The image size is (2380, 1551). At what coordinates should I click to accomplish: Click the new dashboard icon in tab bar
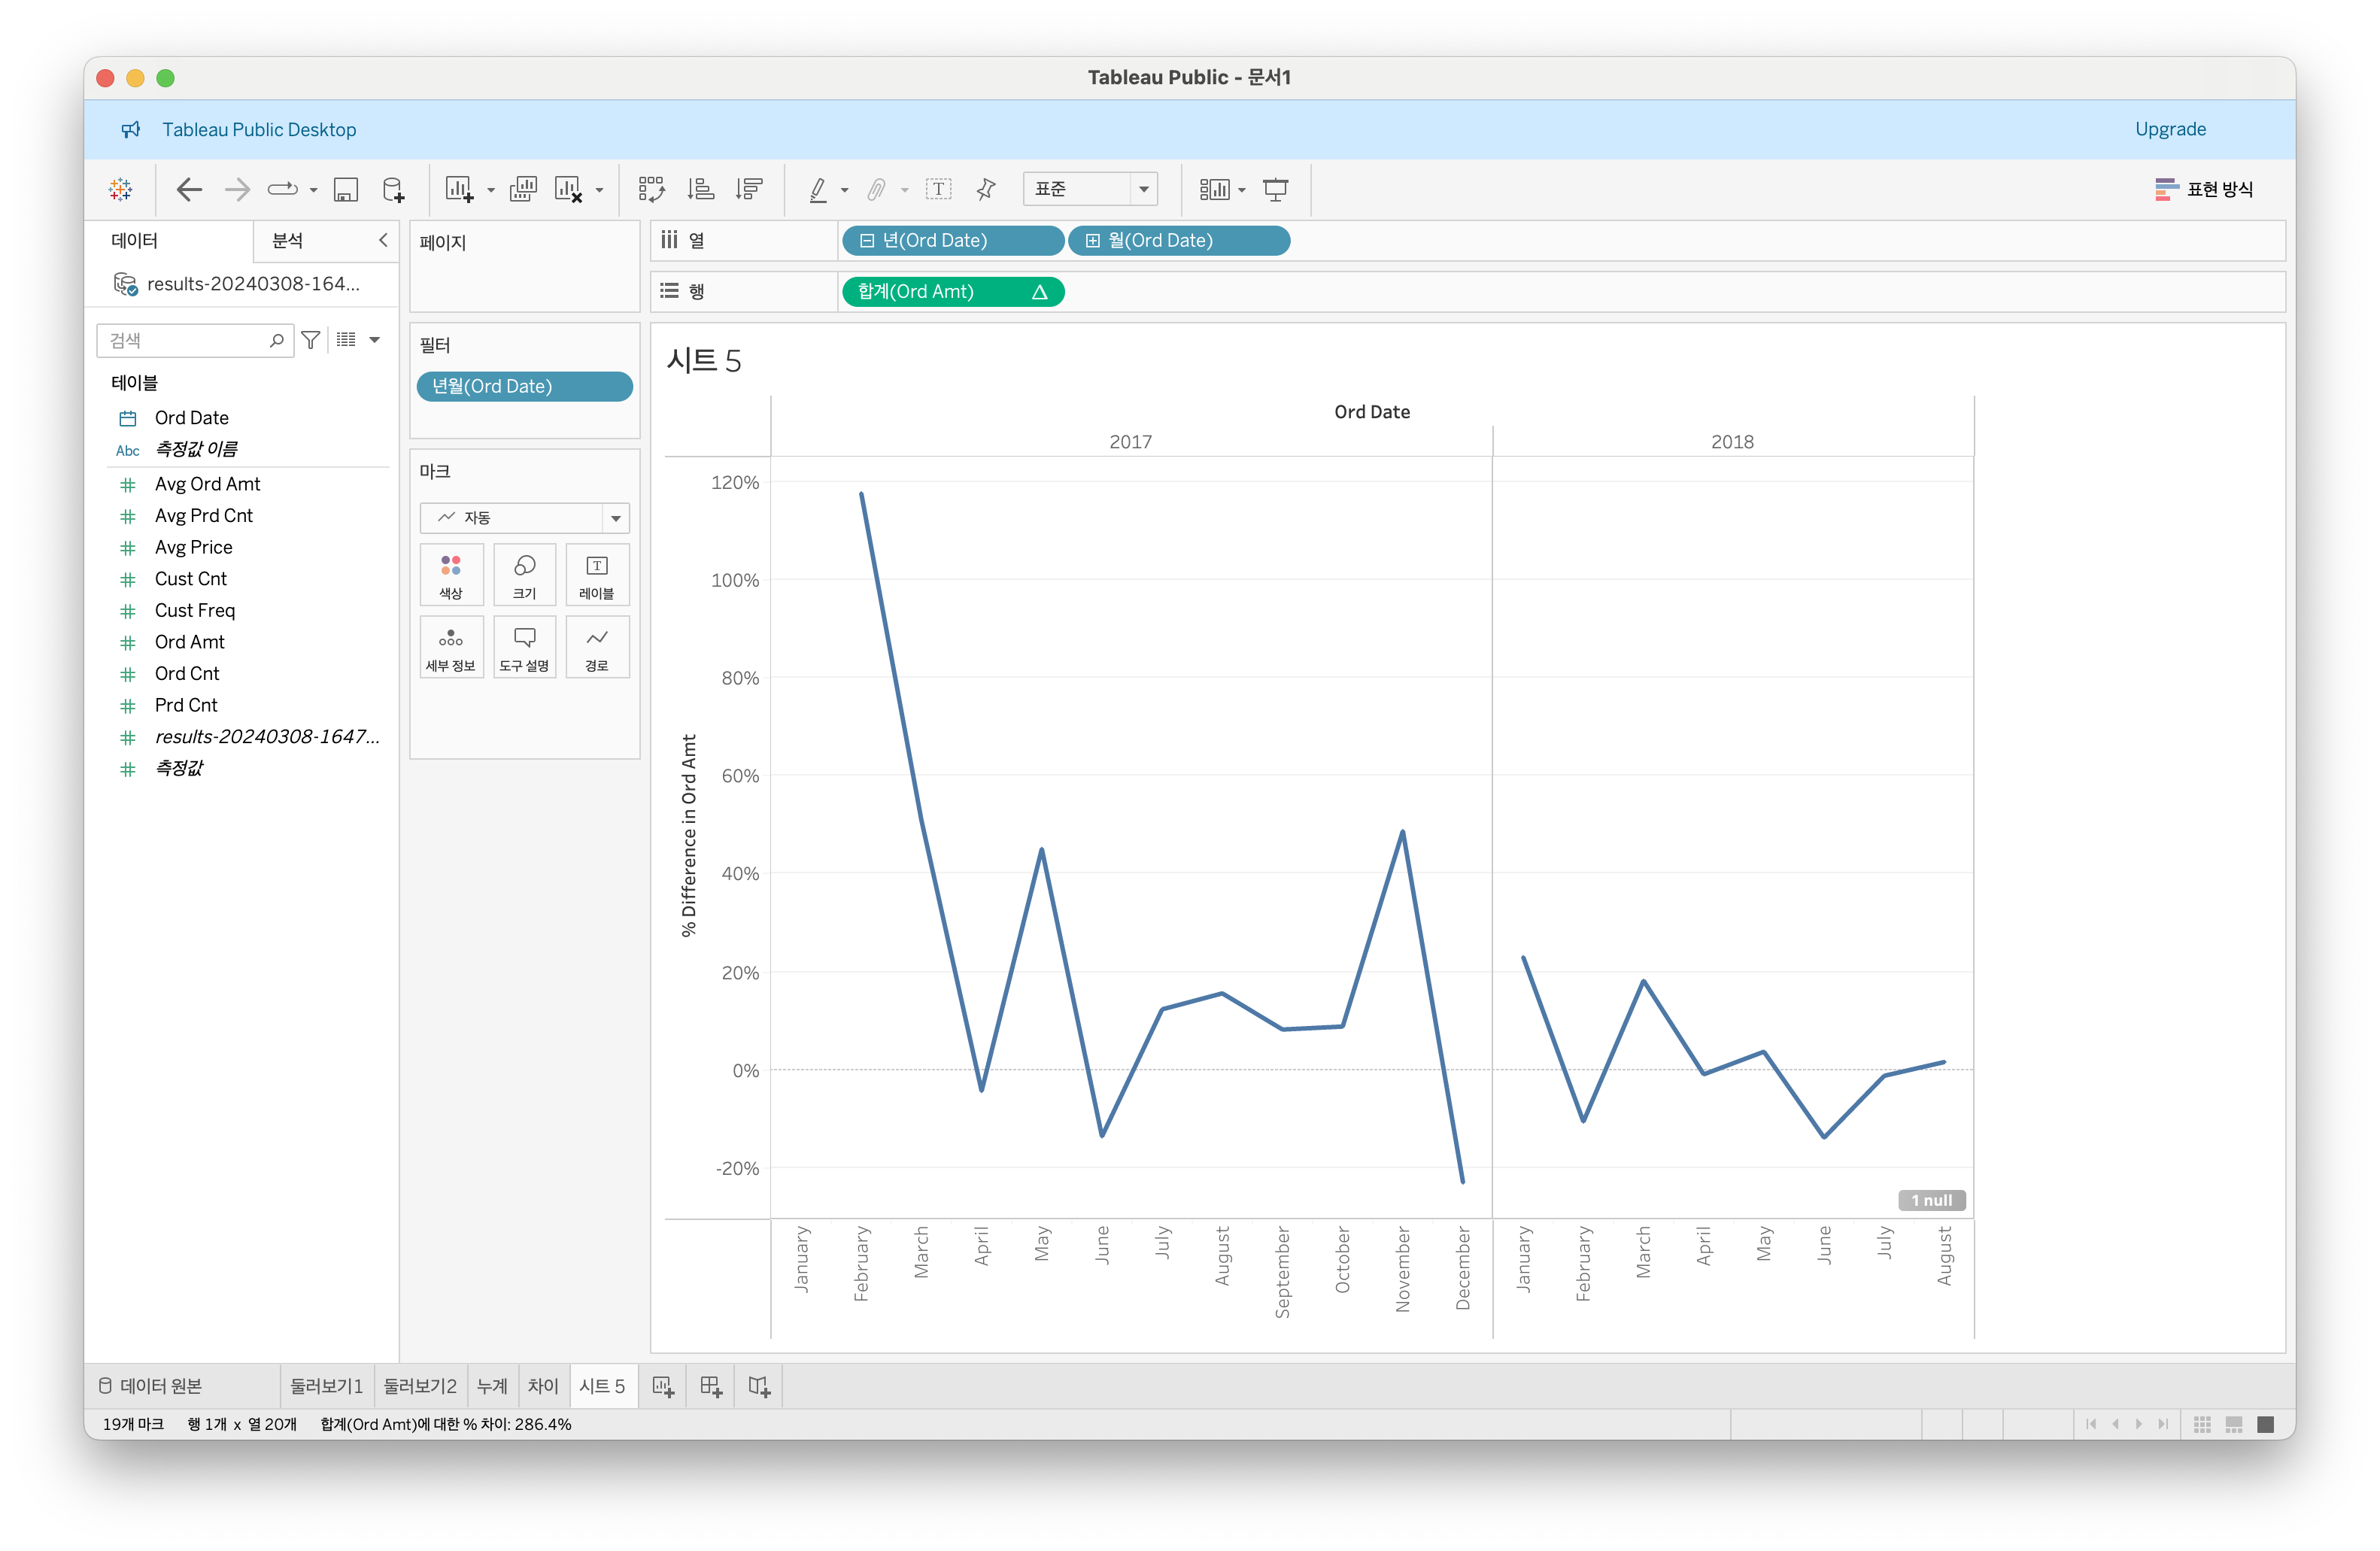(711, 1386)
